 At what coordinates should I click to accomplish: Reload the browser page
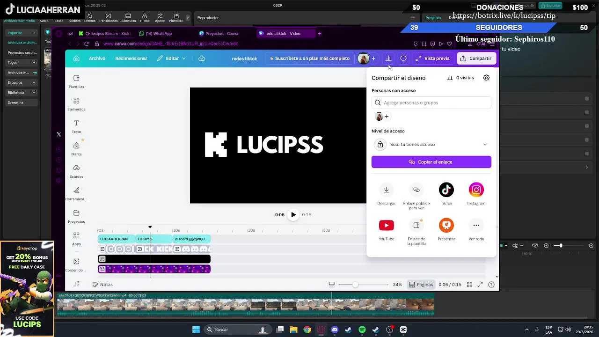(87, 44)
